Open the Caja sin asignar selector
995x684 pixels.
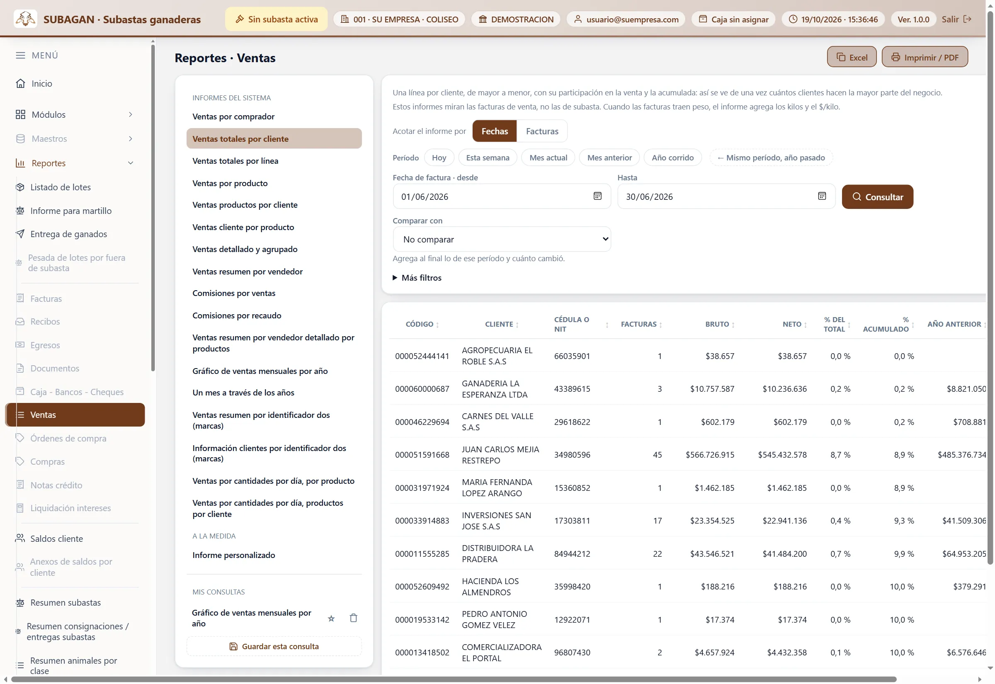pos(733,19)
